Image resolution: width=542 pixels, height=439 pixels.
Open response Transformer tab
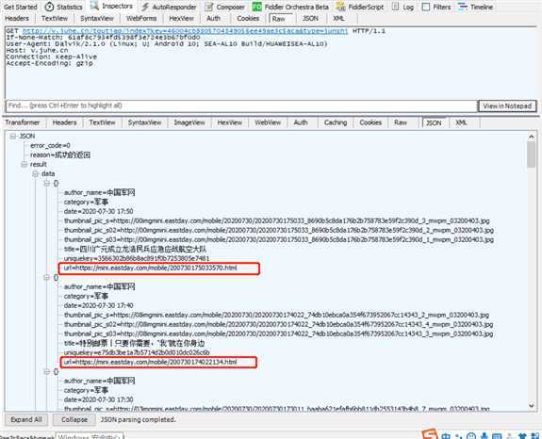(x=22, y=122)
